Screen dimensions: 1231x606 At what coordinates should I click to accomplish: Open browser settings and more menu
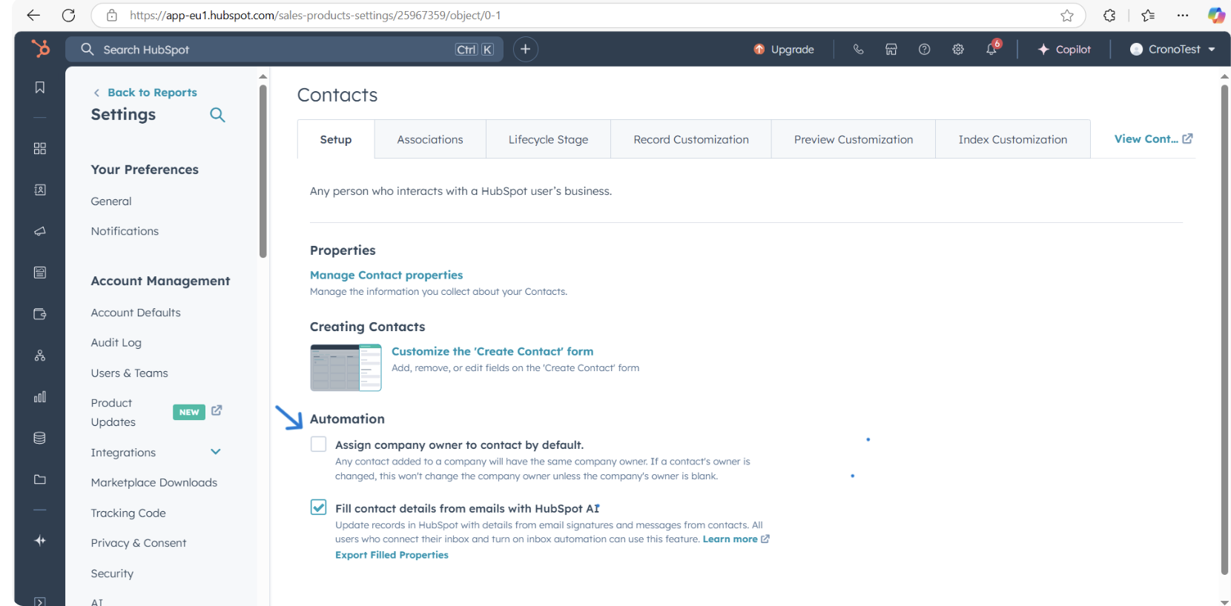click(x=1183, y=16)
